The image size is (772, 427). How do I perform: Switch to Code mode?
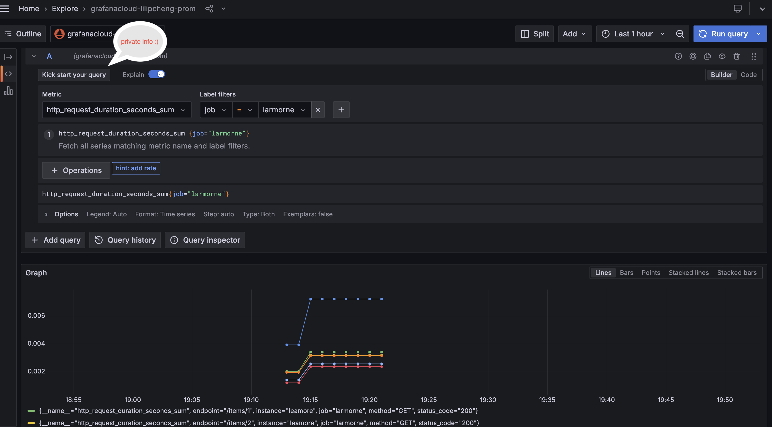coord(749,75)
